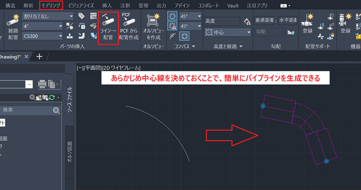Viewport: 361px width, 190px height.
Task: Open the 構造 ribbon tab
Action: click(x=10, y=6)
